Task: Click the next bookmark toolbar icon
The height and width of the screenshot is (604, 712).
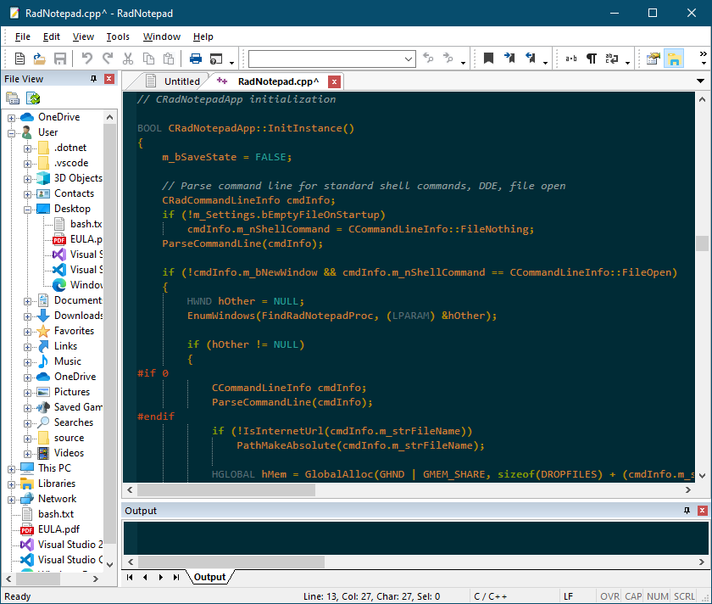Action: click(x=509, y=59)
